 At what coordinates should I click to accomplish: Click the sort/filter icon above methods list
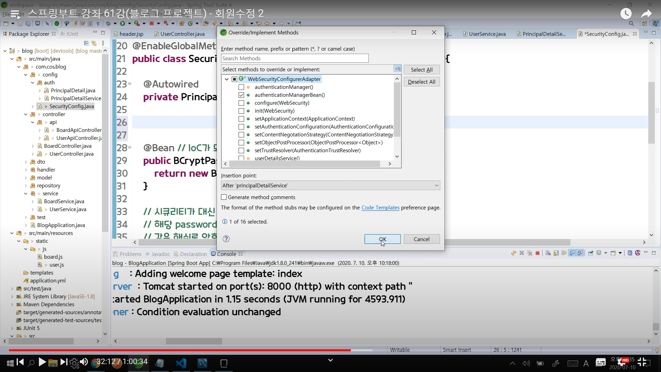(398, 69)
